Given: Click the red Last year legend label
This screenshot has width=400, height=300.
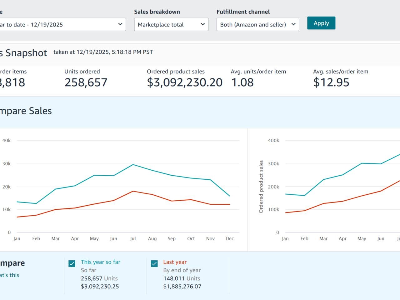Looking at the screenshot, I should pos(175,262).
